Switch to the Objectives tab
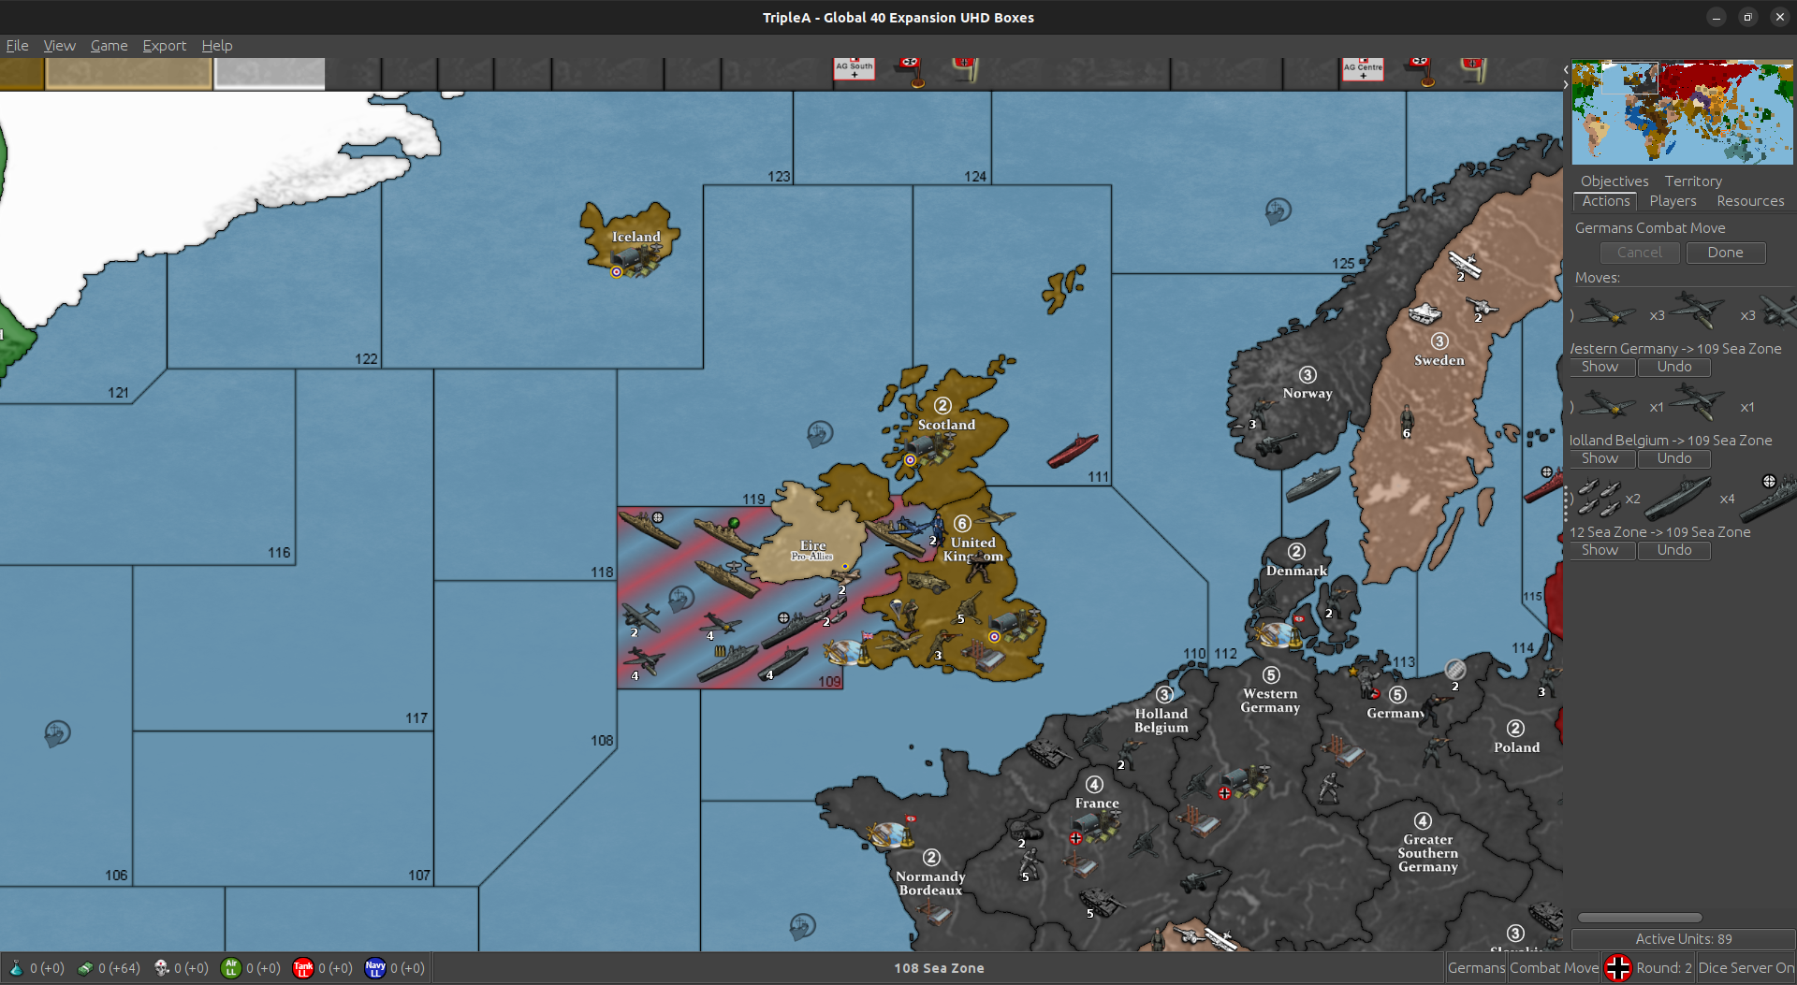The image size is (1797, 985). tap(1614, 181)
